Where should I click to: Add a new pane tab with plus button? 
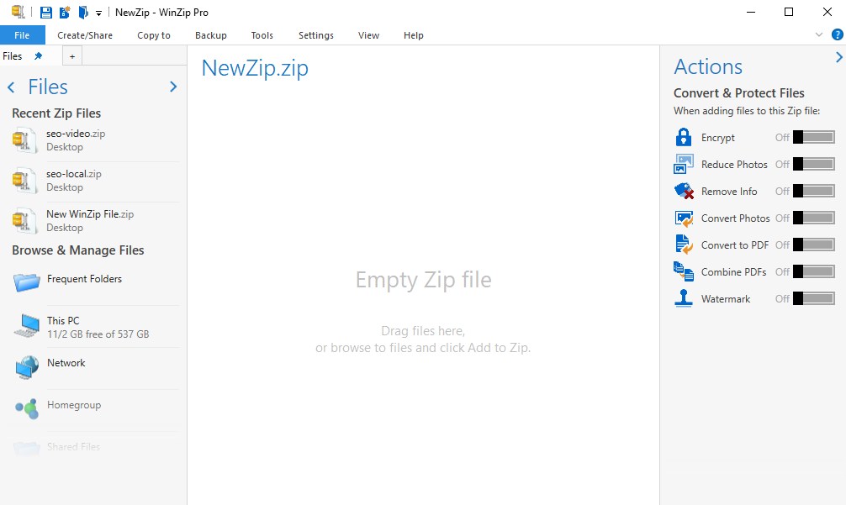click(x=72, y=56)
